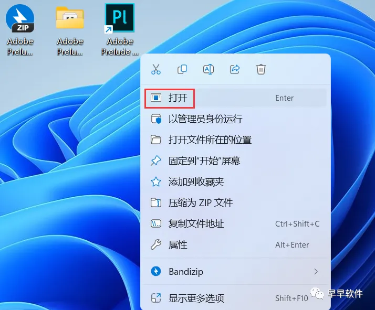375x310 pixels.
Task: Choose 固定到"开始"屏幕 menu entry
Action: (236, 161)
